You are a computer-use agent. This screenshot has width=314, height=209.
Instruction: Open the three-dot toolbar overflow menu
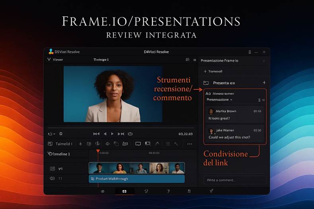click(189, 144)
